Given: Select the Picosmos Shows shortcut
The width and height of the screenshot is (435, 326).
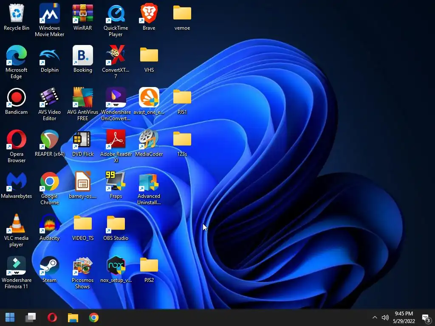Looking at the screenshot, I should pyautogui.click(x=83, y=273).
